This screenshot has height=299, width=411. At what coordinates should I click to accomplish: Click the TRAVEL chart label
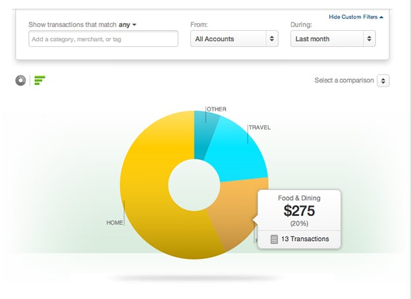[x=260, y=127]
